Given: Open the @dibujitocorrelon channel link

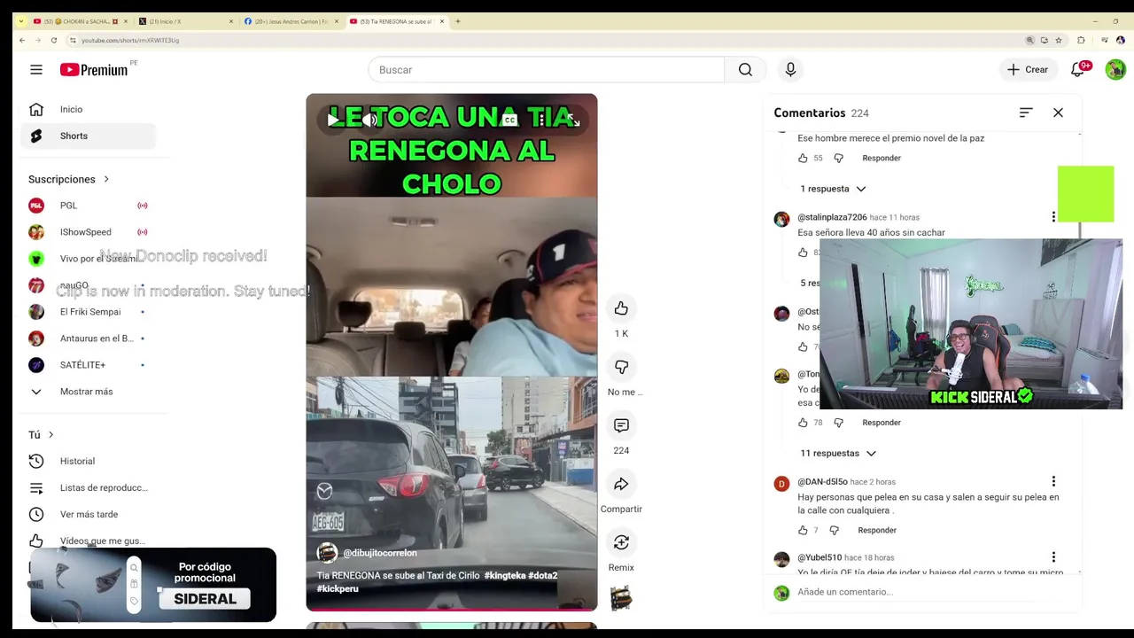Looking at the screenshot, I should click(380, 553).
